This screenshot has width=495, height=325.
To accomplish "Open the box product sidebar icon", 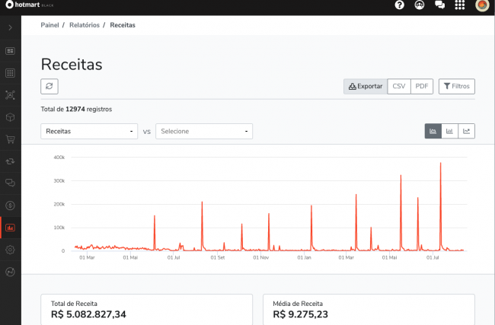I will [x=11, y=117].
